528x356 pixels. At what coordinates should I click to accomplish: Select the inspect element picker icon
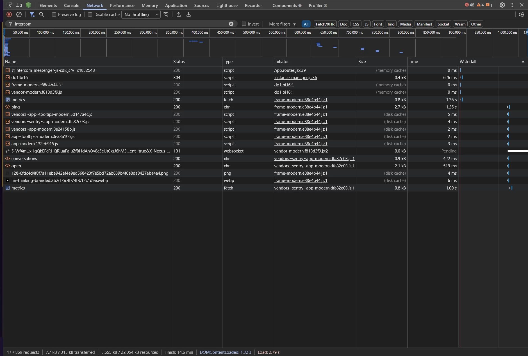click(9, 5)
